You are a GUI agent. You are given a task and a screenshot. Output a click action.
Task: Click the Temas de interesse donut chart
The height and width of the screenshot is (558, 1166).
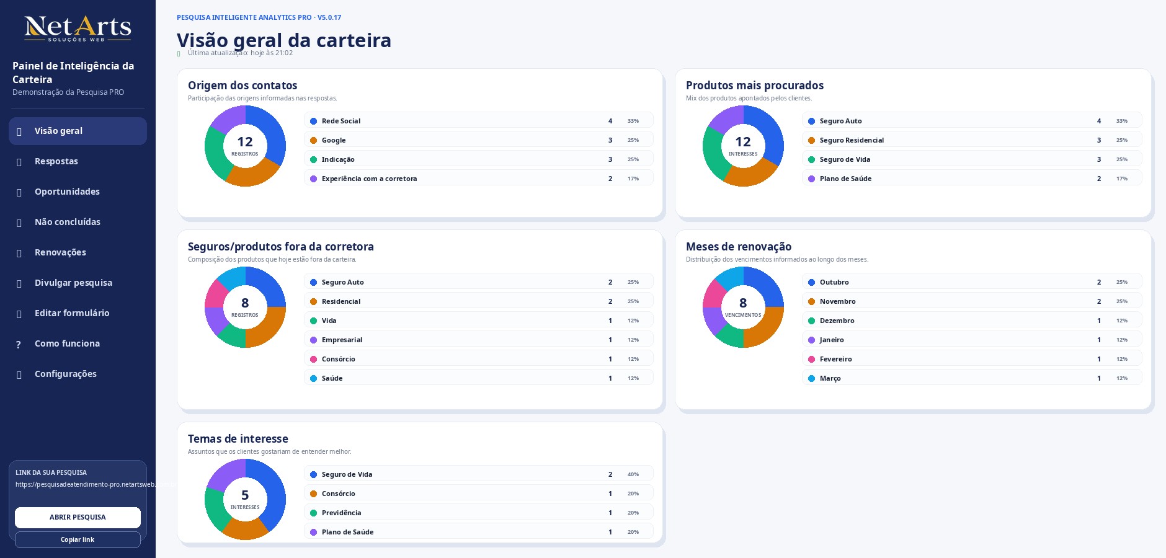pyautogui.click(x=245, y=499)
